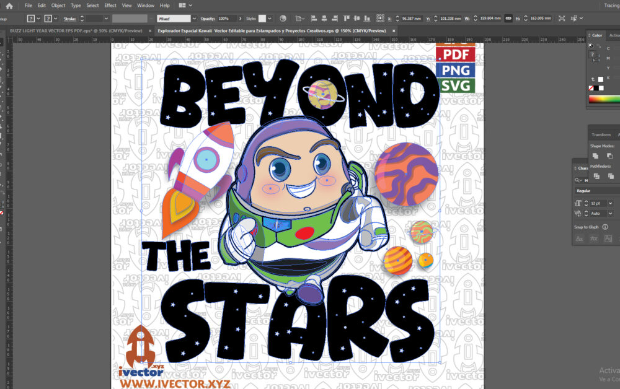Click the stroke color question-mark box
This screenshot has width=620, height=389.
pyautogui.click(x=48, y=19)
